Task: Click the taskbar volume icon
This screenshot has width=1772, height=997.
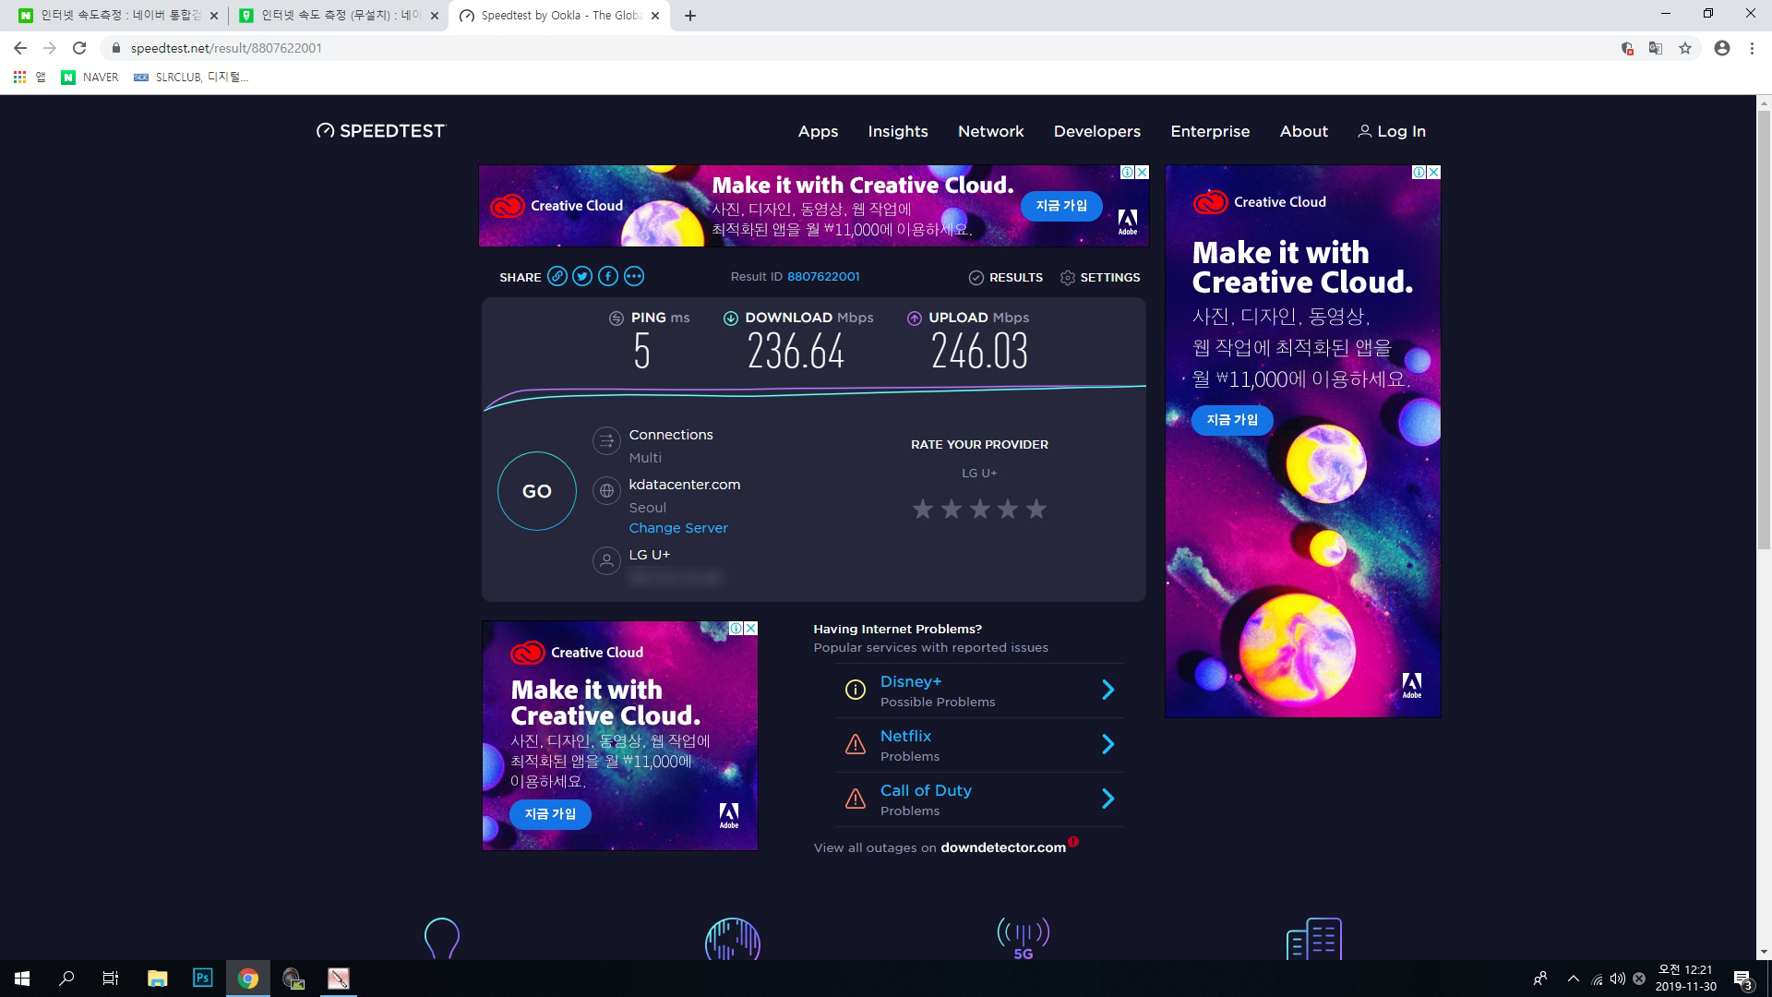Action: 1618,979
